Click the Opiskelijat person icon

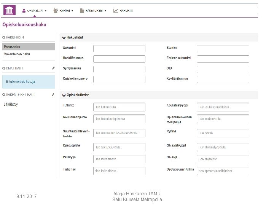[24, 11]
